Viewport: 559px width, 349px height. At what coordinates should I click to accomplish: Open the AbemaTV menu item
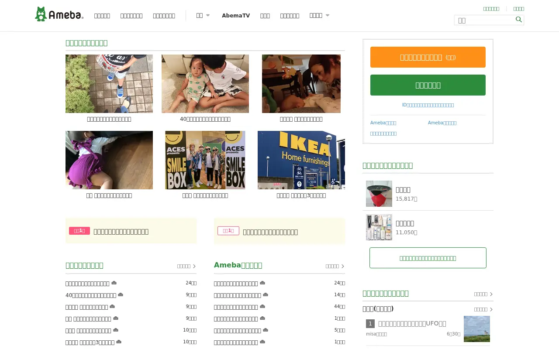pyautogui.click(x=236, y=16)
